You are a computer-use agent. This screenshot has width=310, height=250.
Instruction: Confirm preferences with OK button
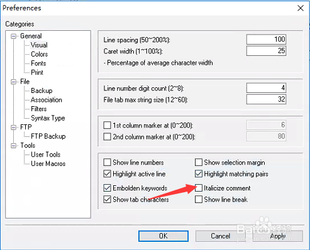coord(163,236)
